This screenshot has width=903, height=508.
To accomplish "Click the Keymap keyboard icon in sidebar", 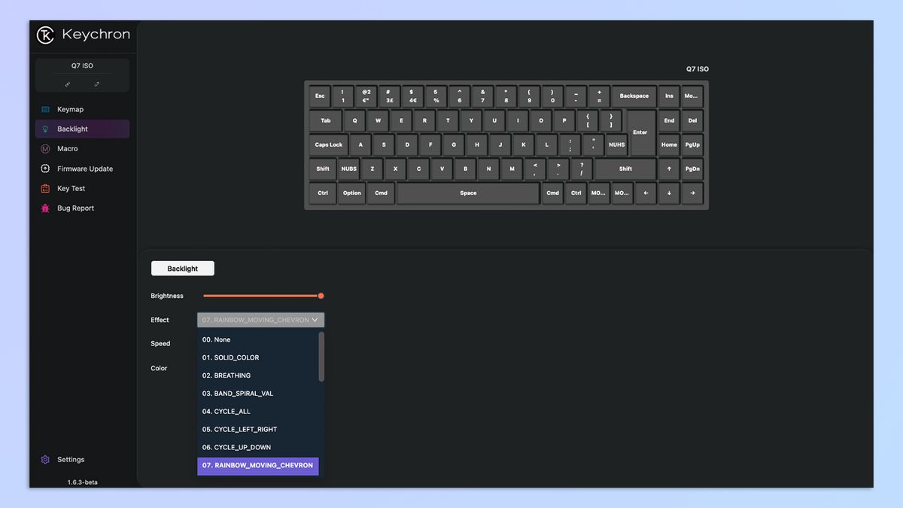I will pyautogui.click(x=45, y=109).
